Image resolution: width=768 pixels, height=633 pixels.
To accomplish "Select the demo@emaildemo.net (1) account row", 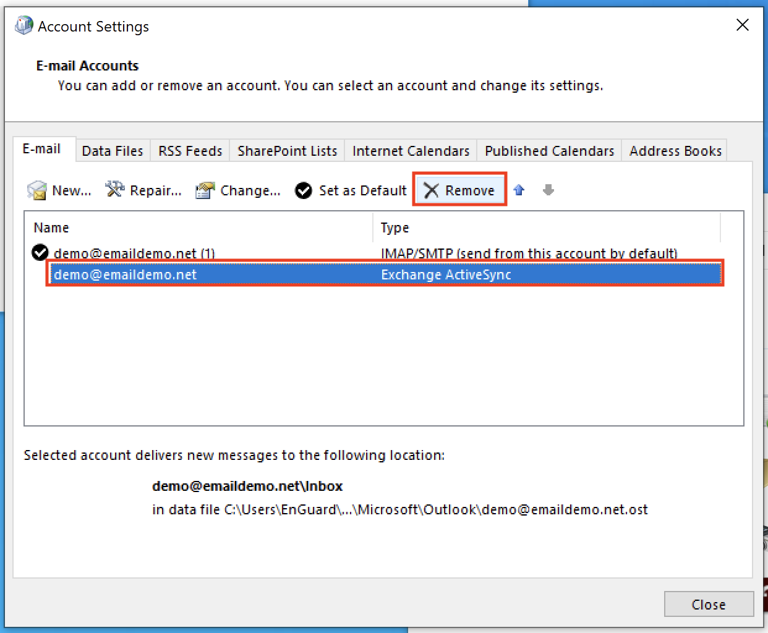I will click(x=376, y=253).
